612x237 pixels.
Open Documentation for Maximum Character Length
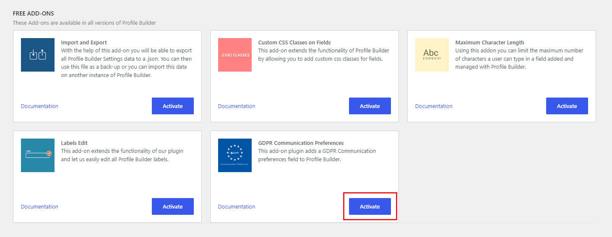tap(434, 106)
